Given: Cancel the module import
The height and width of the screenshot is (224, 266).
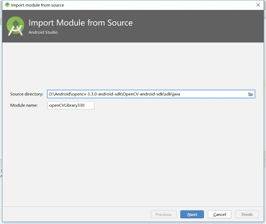Looking at the screenshot, I should tap(219, 214).
